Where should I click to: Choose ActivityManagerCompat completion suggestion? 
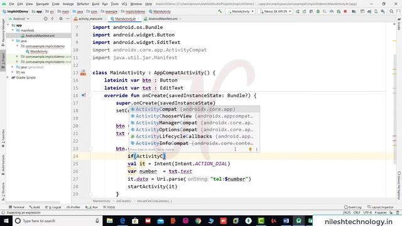click(194, 123)
